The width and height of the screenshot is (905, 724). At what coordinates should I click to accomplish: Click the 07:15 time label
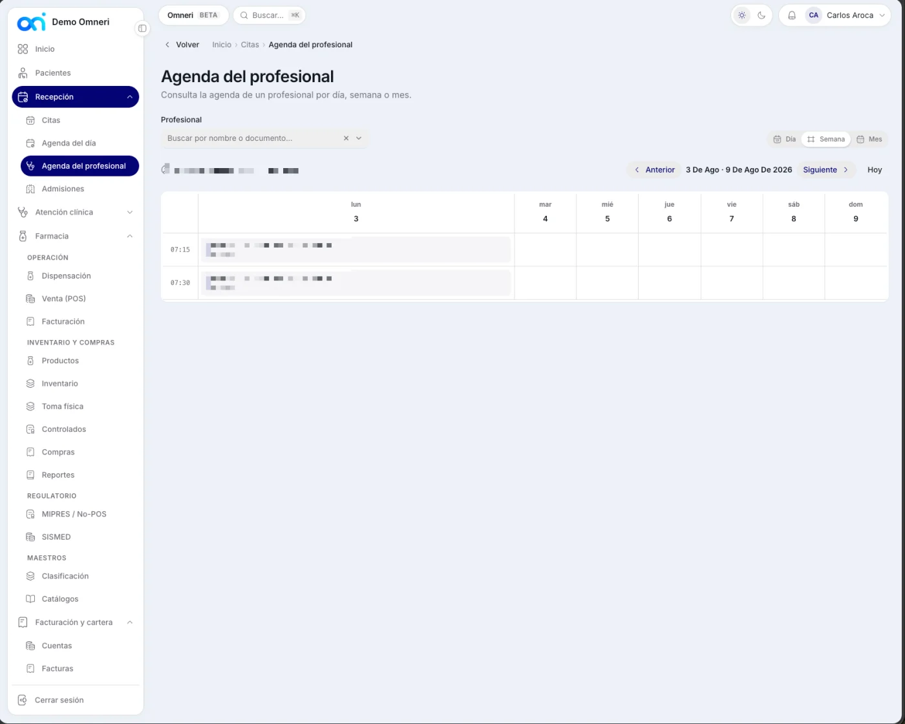180,250
